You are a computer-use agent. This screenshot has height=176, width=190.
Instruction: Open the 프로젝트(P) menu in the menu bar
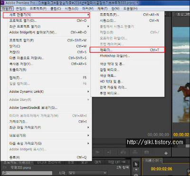coord(38,9)
